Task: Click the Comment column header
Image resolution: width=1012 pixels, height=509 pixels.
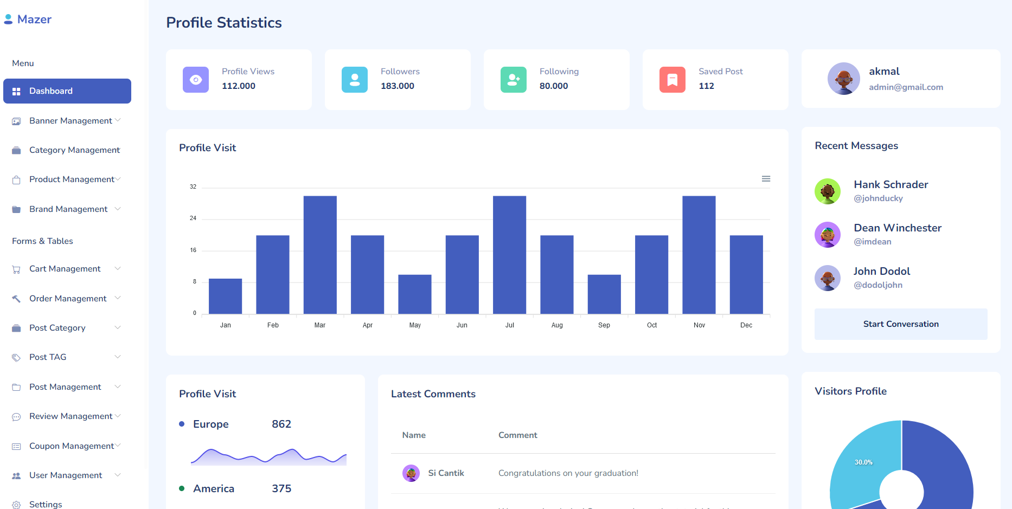Action: pos(518,435)
